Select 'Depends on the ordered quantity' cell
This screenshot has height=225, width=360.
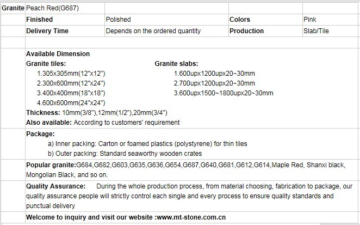153,31
